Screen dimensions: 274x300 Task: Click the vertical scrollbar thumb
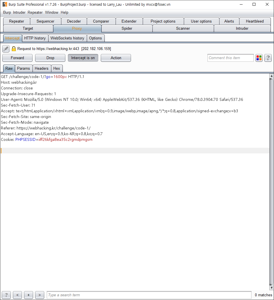coord(271,182)
